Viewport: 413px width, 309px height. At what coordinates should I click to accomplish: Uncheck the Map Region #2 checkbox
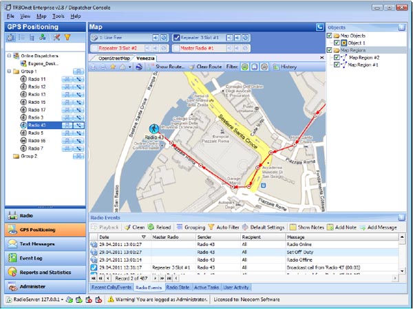[337, 58]
